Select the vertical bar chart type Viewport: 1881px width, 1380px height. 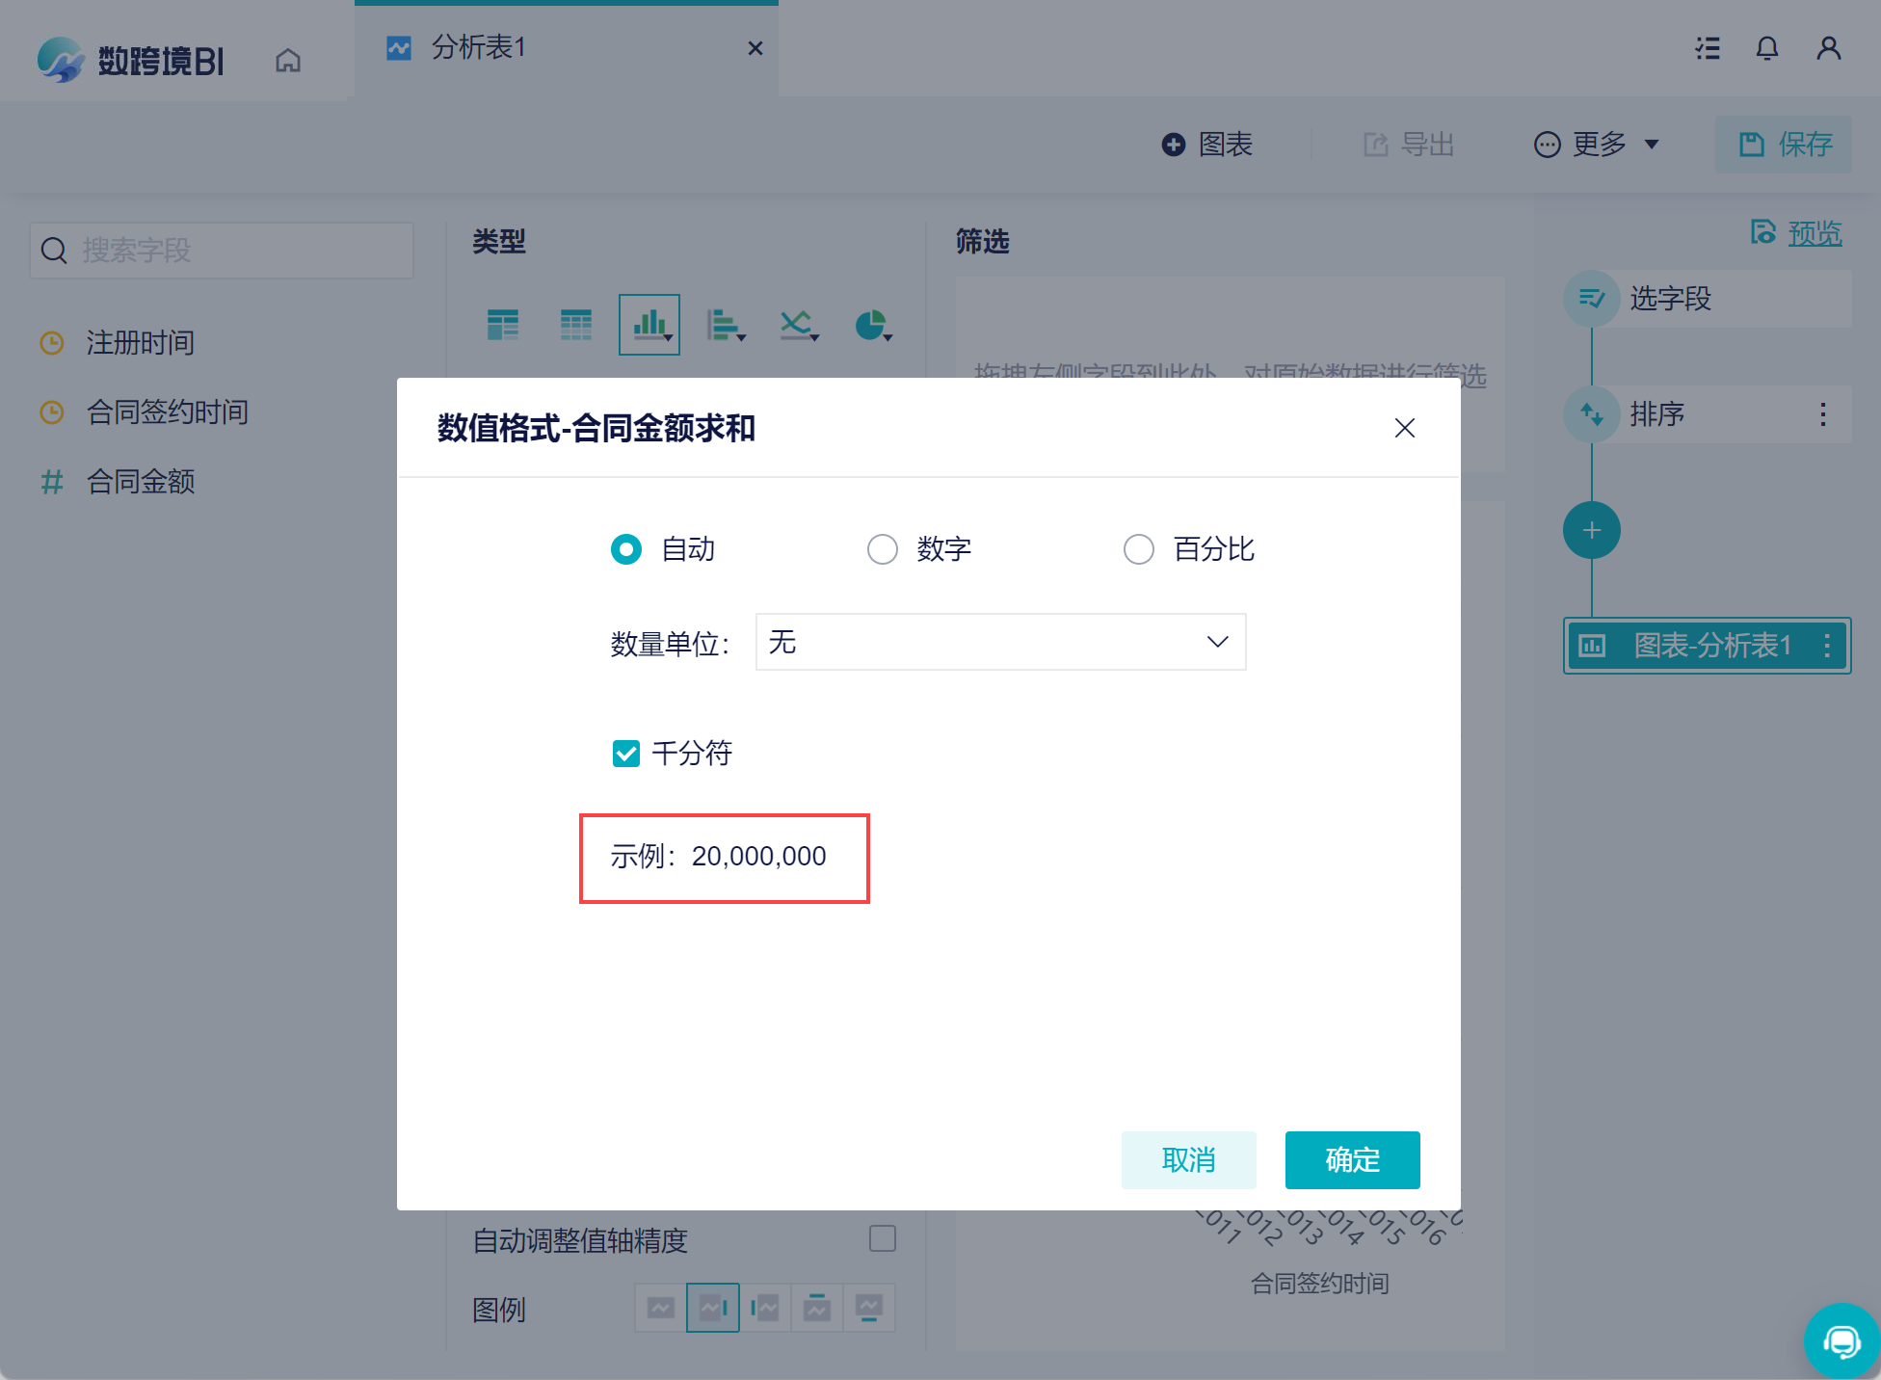[649, 325]
